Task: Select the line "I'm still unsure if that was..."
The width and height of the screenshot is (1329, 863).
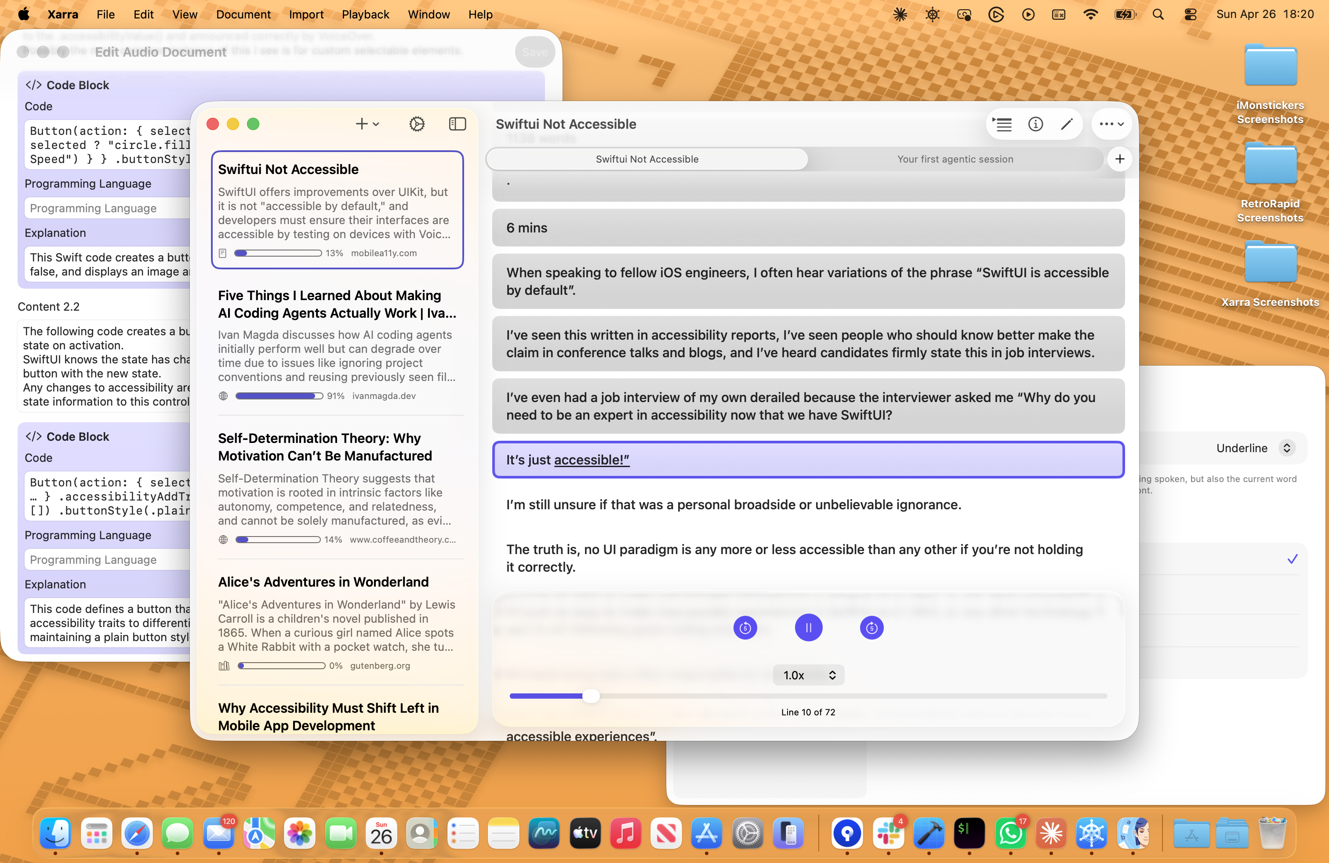Action: click(x=808, y=504)
